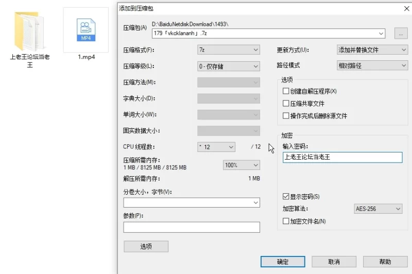Click the disabled 压缩方法 dropdown
This screenshot has width=412, height=274.
tap(228, 82)
